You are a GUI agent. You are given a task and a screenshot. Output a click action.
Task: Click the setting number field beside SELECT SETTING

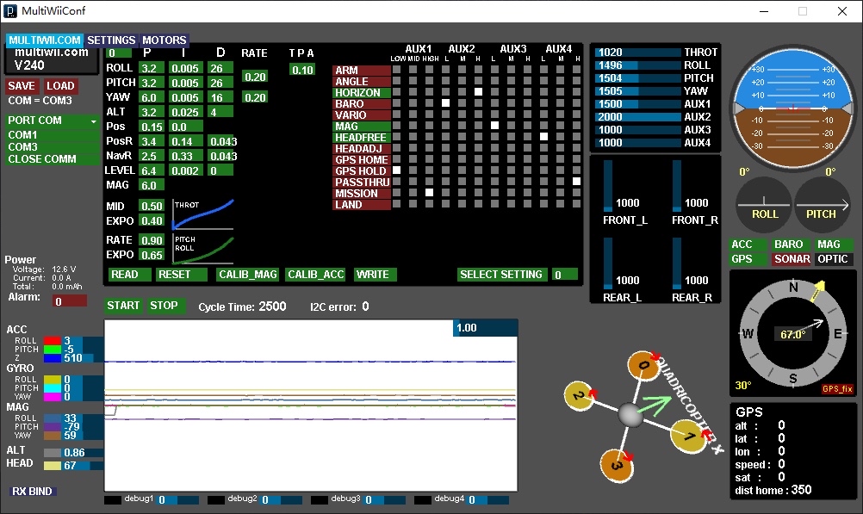[x=565, y=275]
